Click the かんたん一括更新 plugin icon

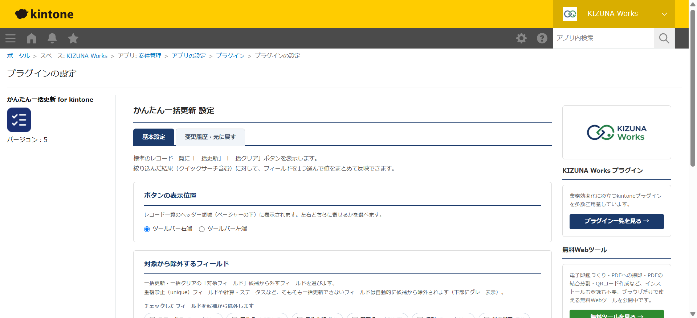(x=19, y=120)
